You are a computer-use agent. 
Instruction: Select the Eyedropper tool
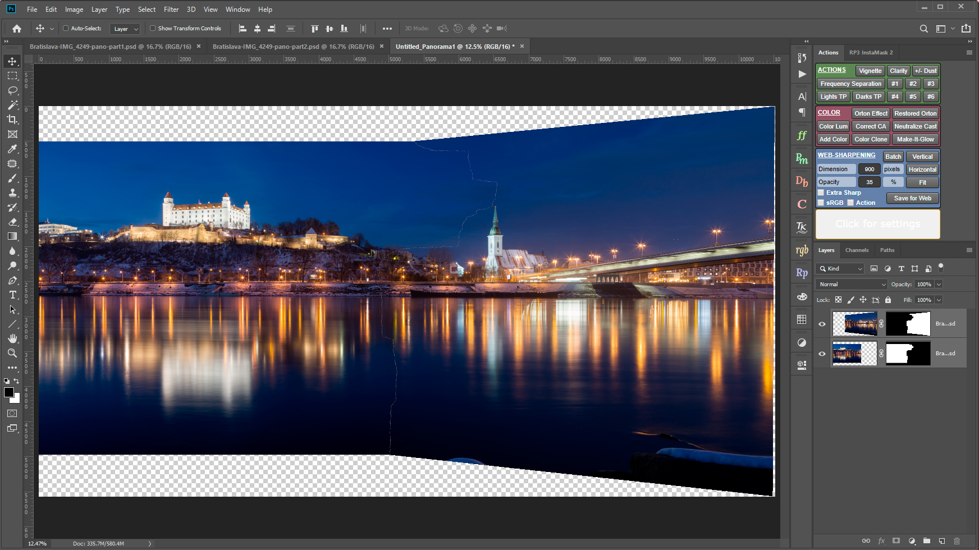pyautogui.click(x=12, y=149)
